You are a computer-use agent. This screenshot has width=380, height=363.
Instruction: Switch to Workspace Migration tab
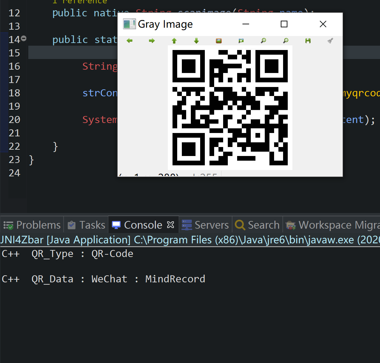332,225
